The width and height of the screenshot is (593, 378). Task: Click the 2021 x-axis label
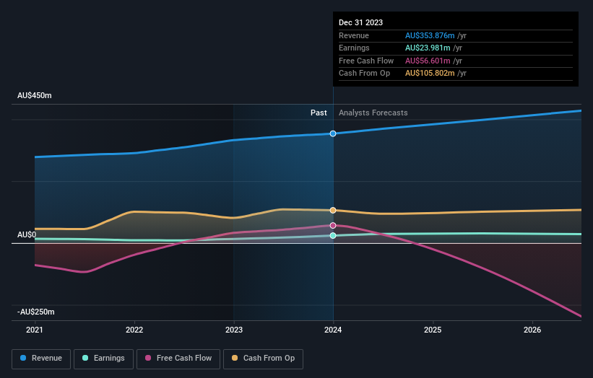pyautogui.click(x=35, y=330)
